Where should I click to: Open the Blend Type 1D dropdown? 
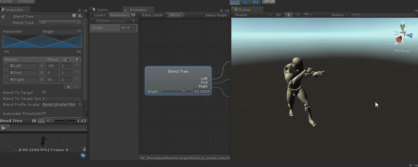(x=60, y=23)
